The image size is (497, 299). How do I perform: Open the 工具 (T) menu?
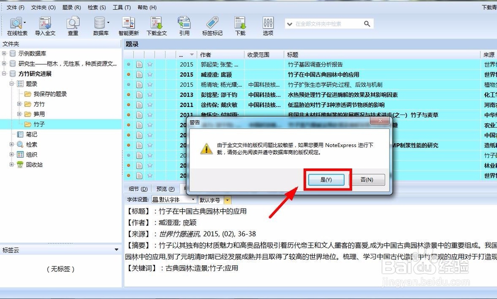pyautogui.click(x=122, y=7)
